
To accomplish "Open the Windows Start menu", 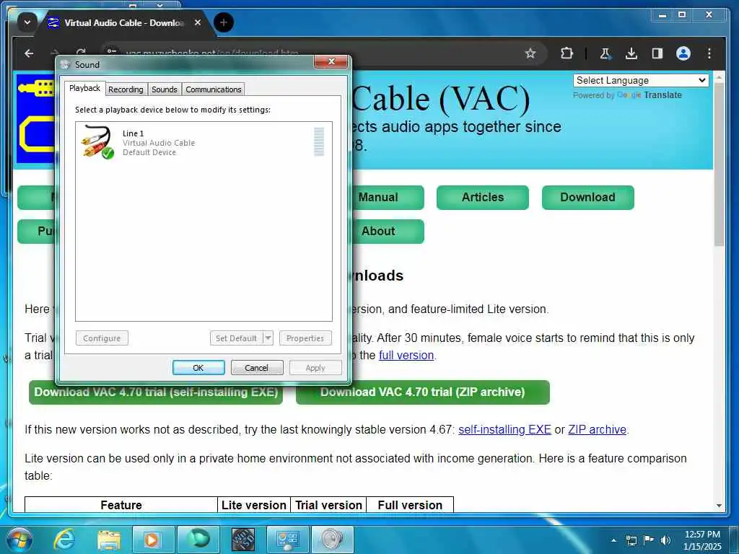I will (20, 540).
